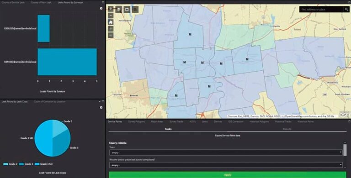Maximize the map panel
Viewport: 351px width, 178px height.
[x=349, y=2]
